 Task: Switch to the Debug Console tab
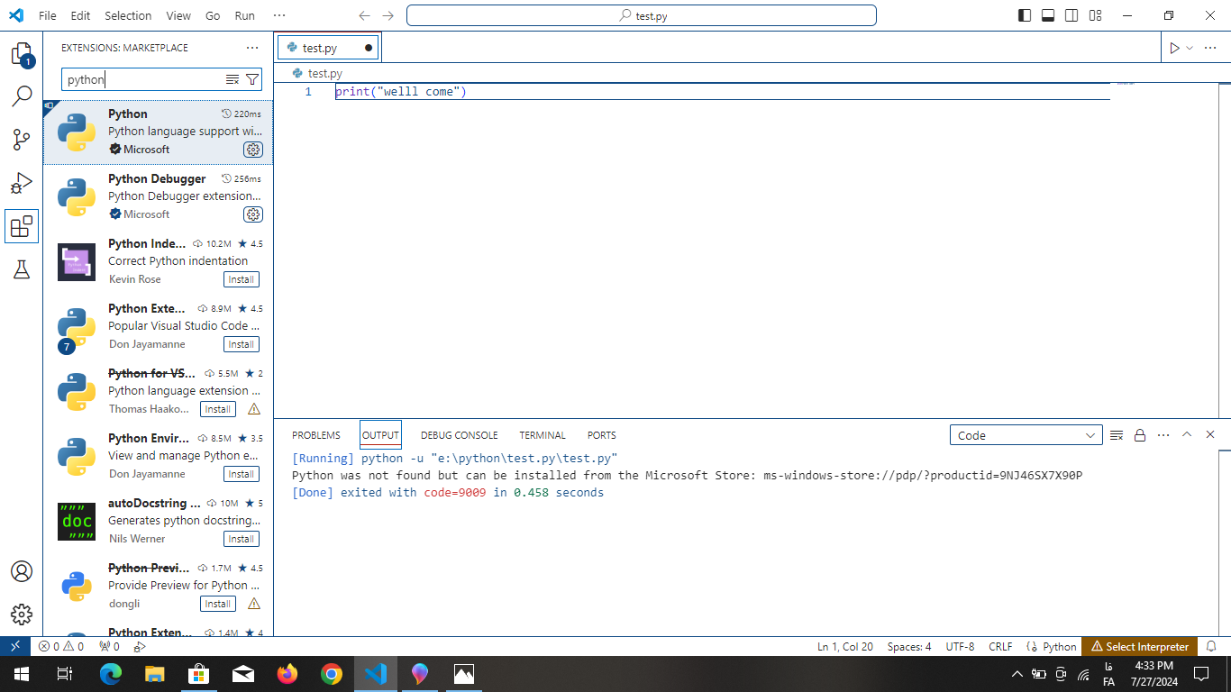coord(459,435)
